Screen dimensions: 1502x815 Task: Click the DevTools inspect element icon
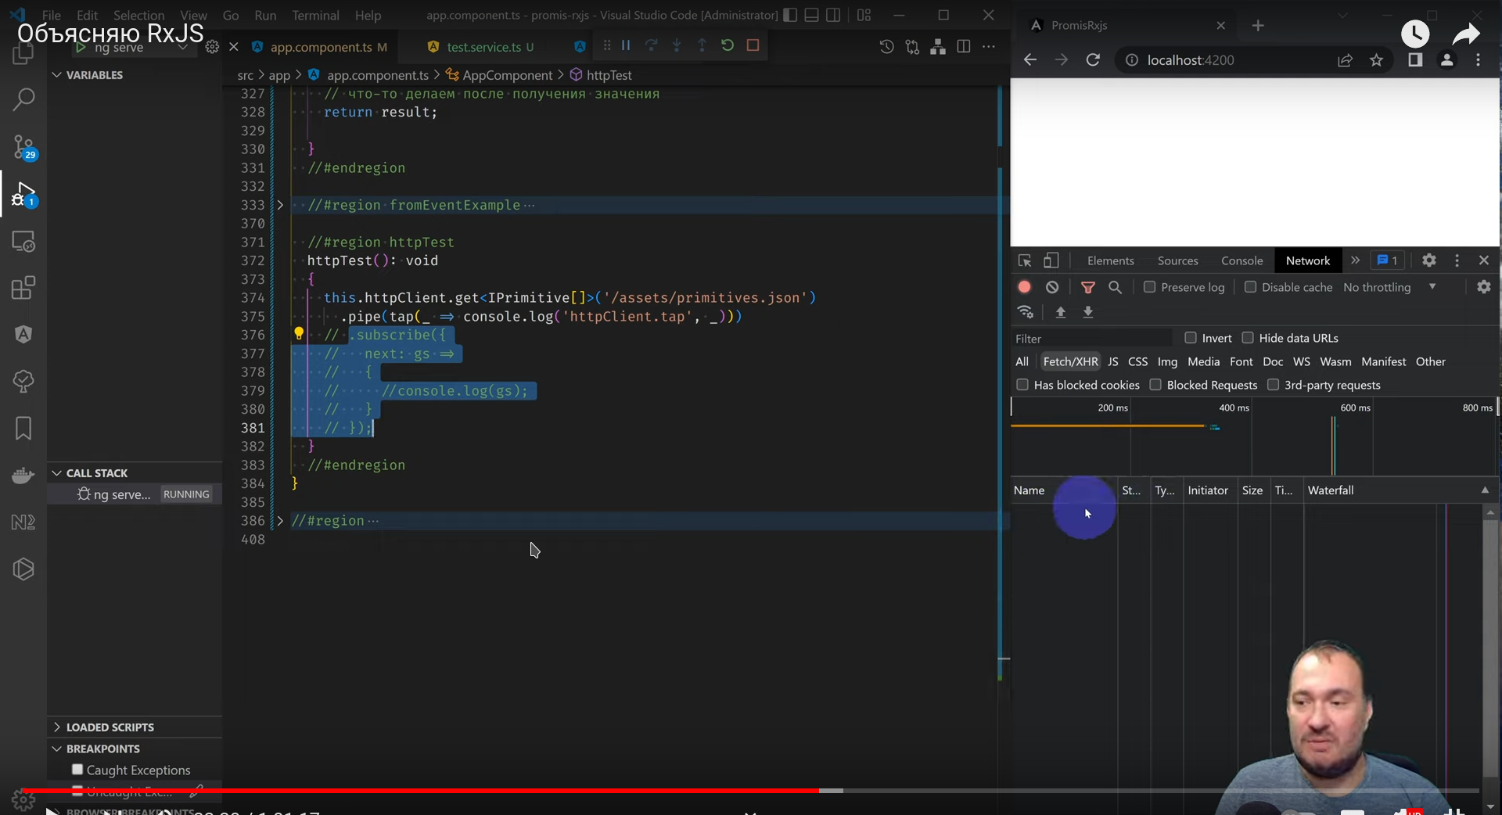[1025, 260]
